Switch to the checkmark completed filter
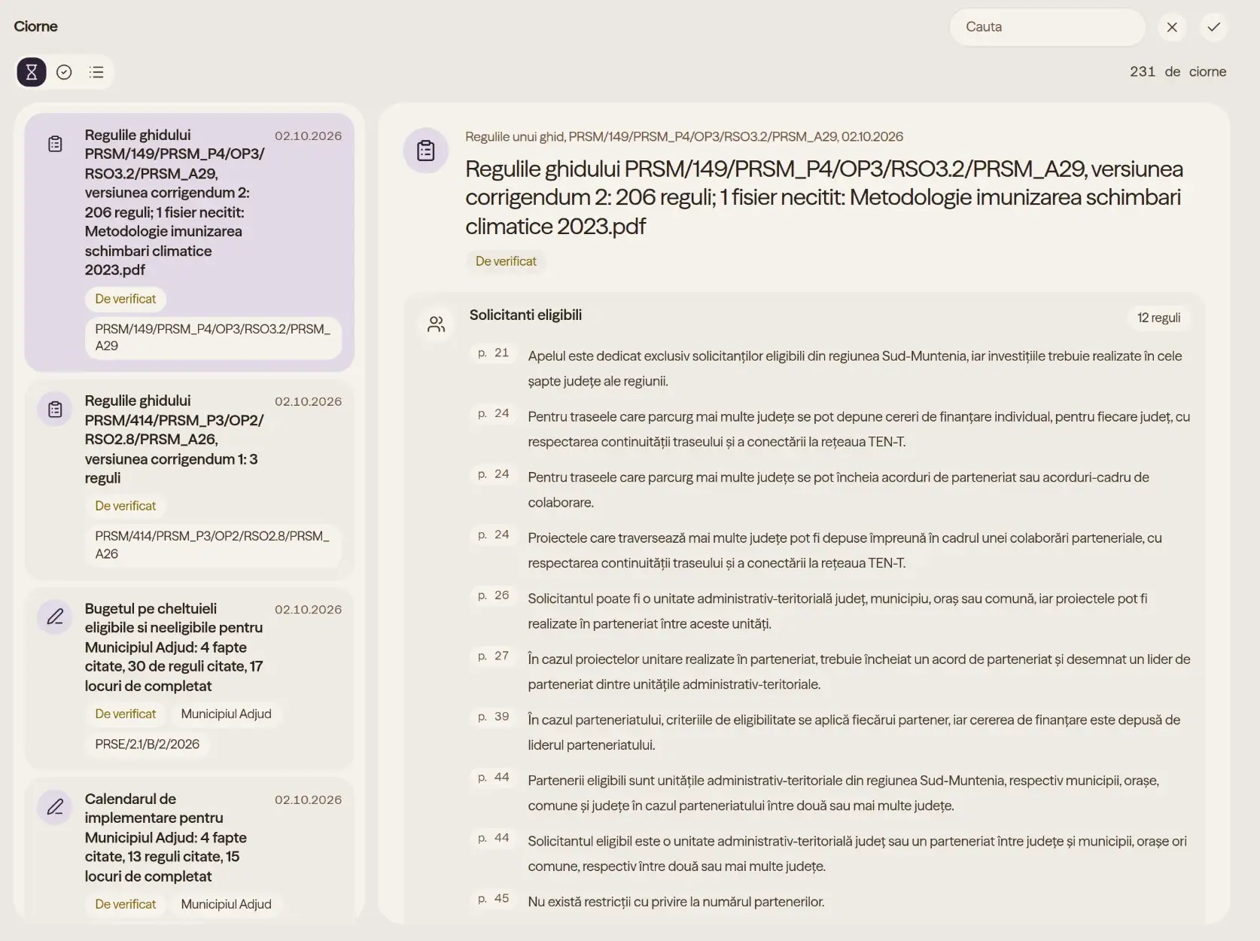Image resolution: width=1260 pixels, height=941 pixels. (x=64, y=72)
